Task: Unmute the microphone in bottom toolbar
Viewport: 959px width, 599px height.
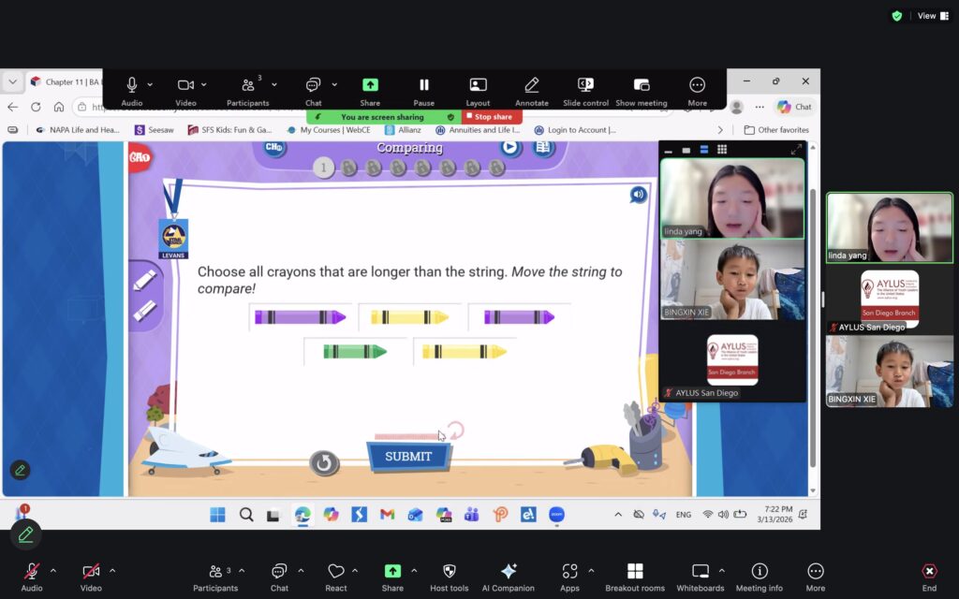Action: [x=32, y=571]
